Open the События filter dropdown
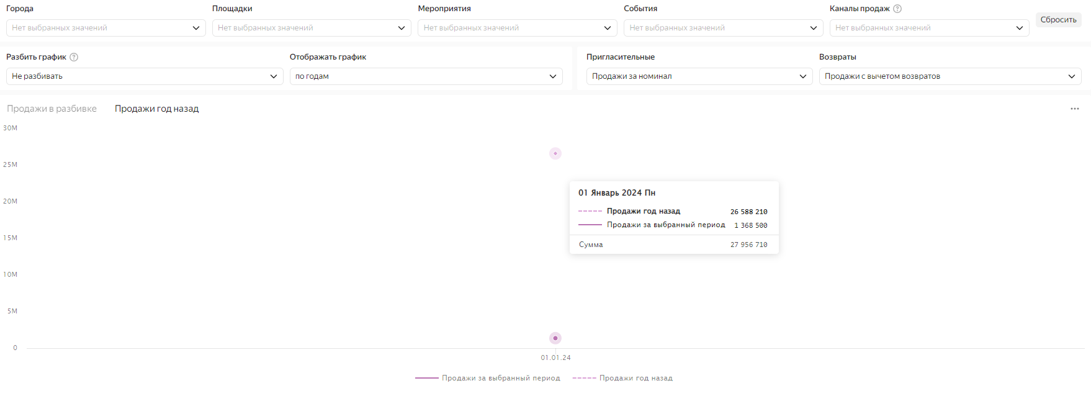The image size is (1091, 396). click(x=724, y=28)
